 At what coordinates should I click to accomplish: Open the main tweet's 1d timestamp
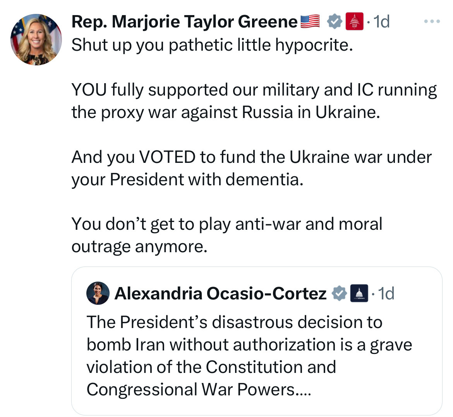coord(382,22)
